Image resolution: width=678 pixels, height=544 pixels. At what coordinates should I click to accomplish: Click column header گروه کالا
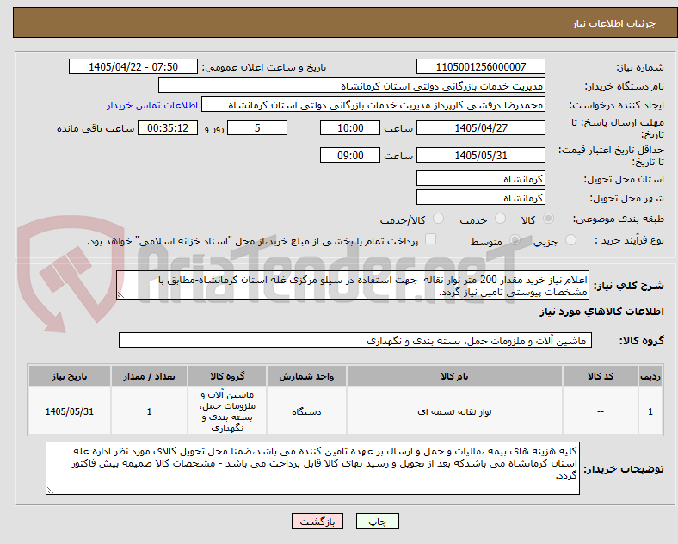(227, 376)
